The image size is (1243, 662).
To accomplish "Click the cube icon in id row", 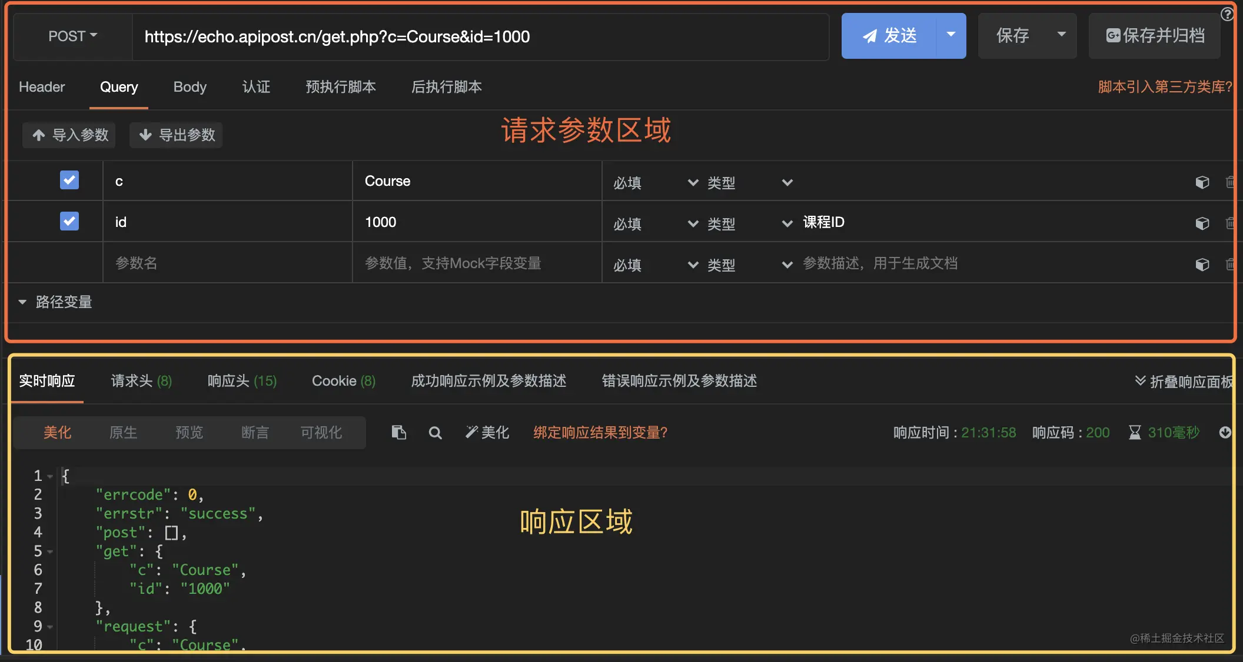I will click(1202, 223).
